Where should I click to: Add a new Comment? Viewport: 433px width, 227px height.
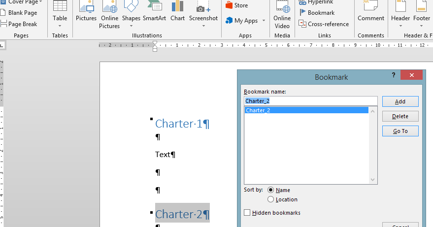click(371, 11)
